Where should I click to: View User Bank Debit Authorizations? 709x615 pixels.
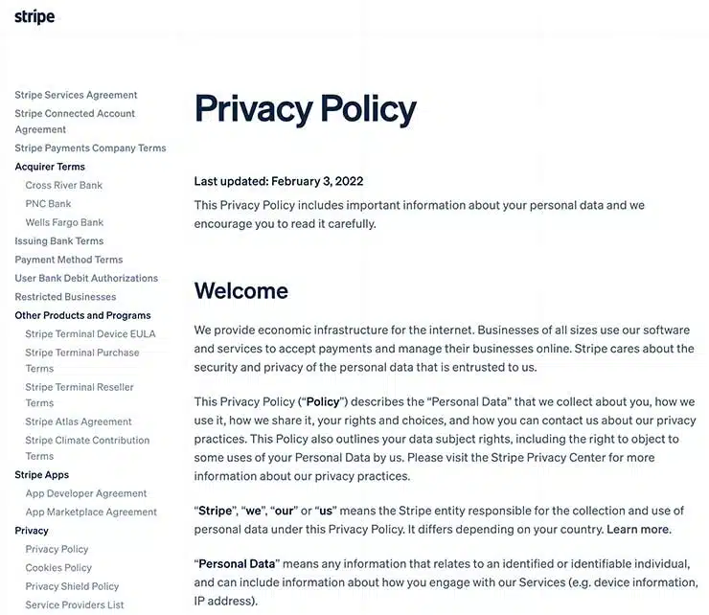(86, 278)
